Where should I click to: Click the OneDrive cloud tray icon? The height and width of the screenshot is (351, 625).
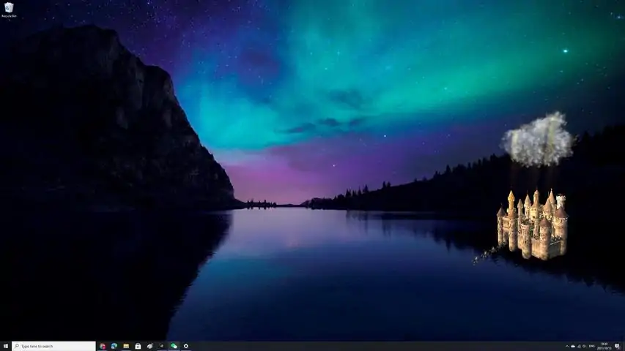click(573, 346)
